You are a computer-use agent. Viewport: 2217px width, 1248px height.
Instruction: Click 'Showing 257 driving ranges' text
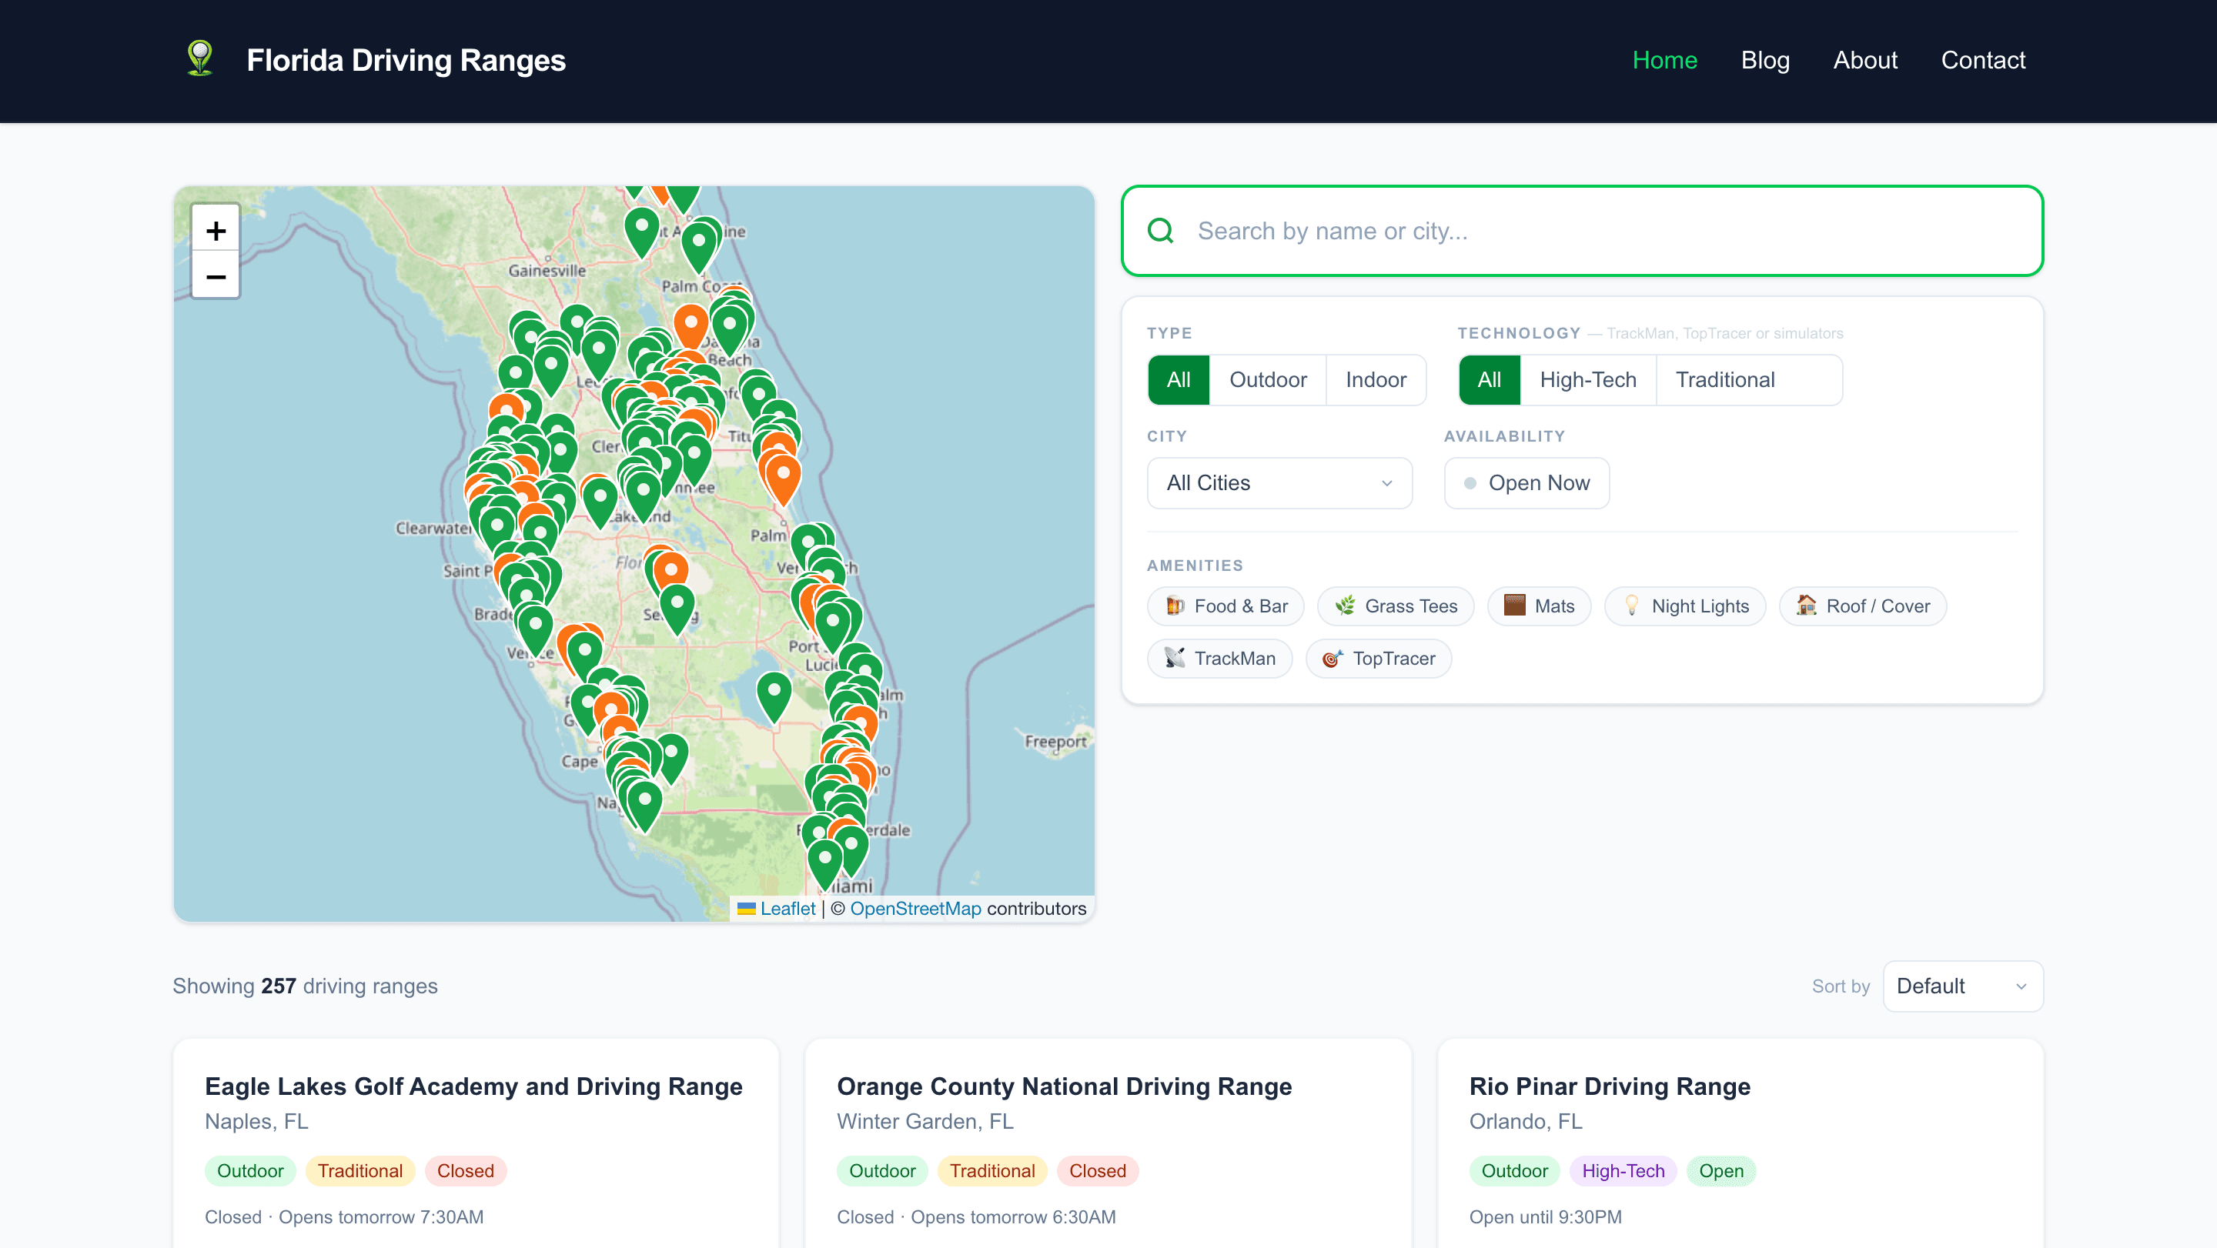point(305,986)
